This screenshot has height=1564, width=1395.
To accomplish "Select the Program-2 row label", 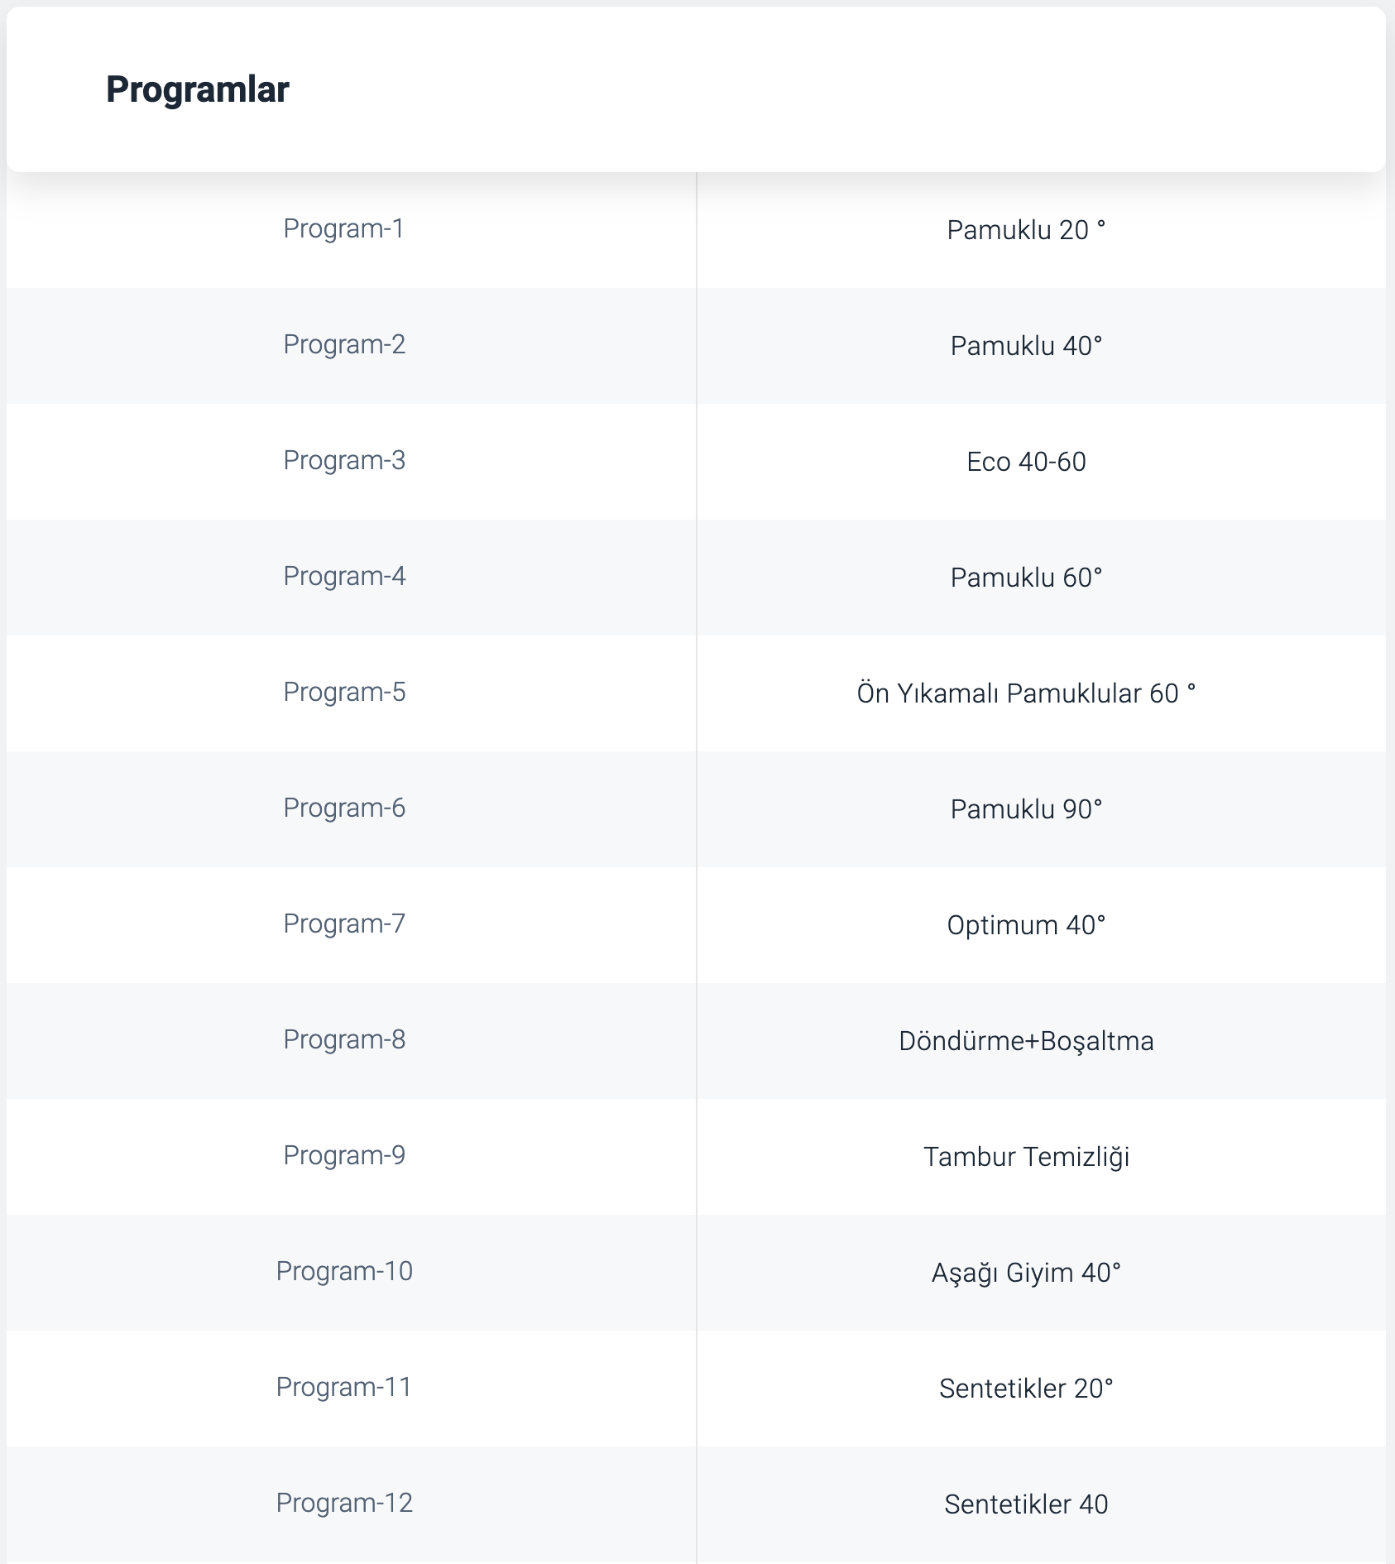I will (x=344, y=344).
